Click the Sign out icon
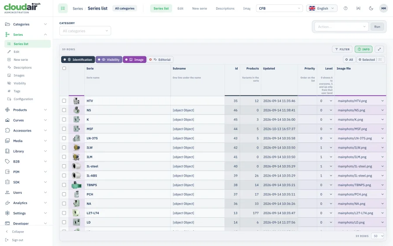The image size is (393, 246). click(7, 240)
